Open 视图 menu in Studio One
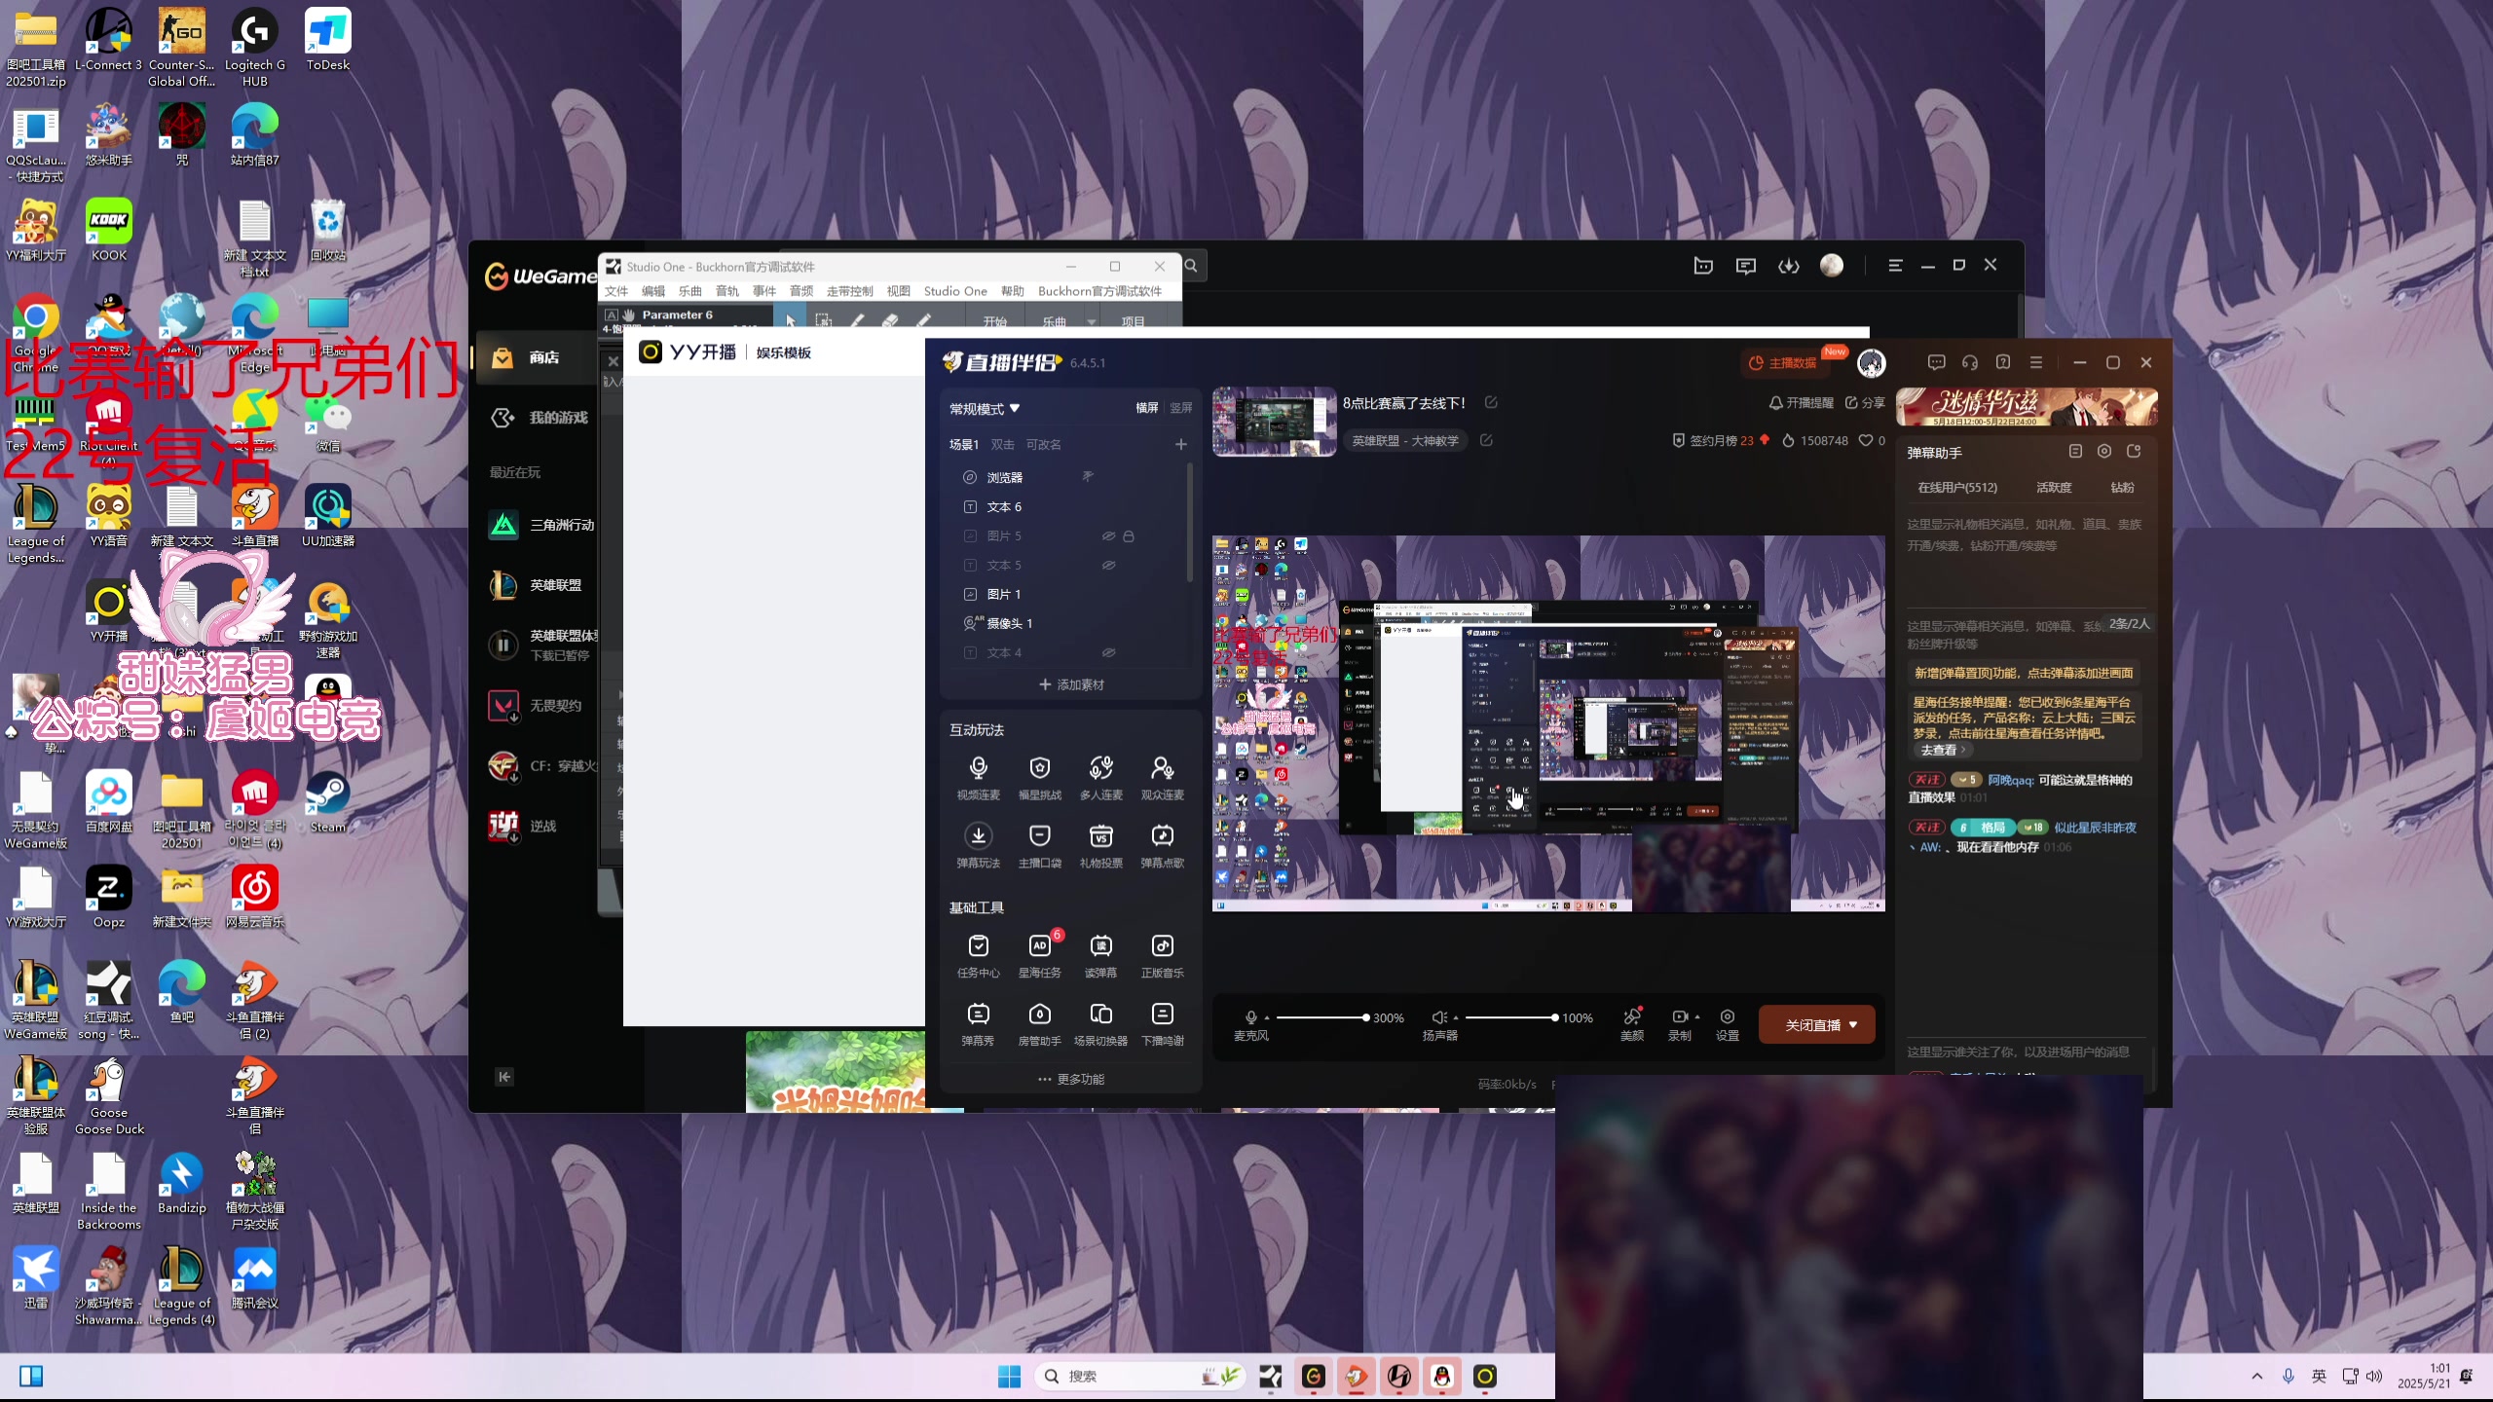Image resolution: width=2493 pixels, height=1402 pixels. [899, 291]
